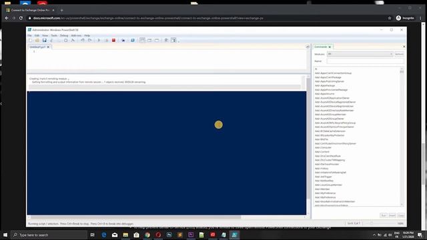The width and height of the screenshot is (427, 240).
Task: Stop operation with red square icon
Action: click(x=113, y=40)
